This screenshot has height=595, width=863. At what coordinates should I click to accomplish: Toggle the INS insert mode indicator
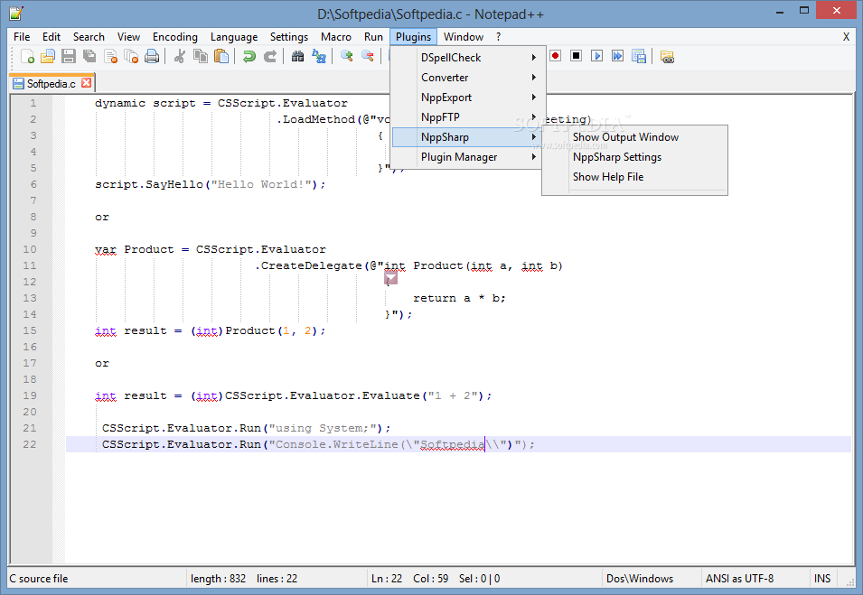(822, 579)
